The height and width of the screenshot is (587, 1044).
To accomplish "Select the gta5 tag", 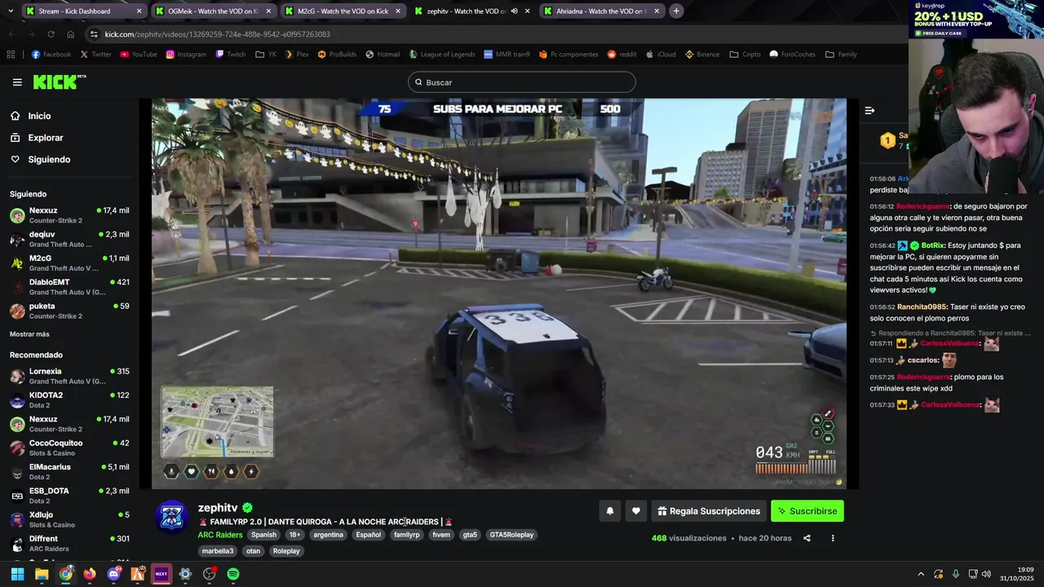I will 470,535.
